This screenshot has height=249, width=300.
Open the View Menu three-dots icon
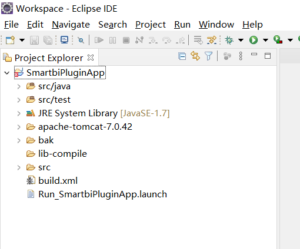(x=241, y=56)
